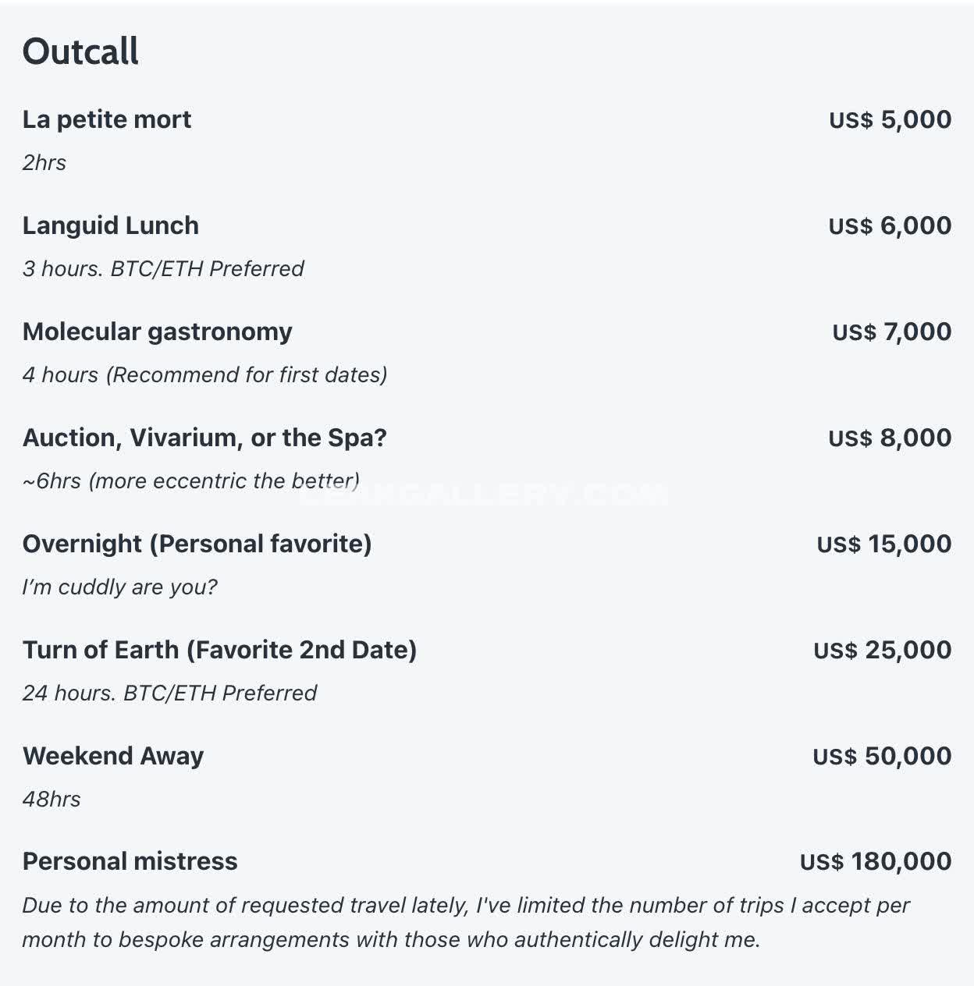
Task: Click the Recommend for first dates note
Action: click(x=247, y=375)
